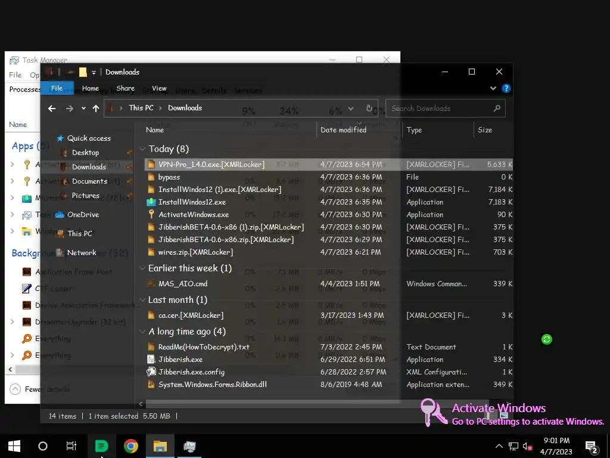Expand the address bar history dropdown
Image resolution: width=610 pixels, height=458 pixels.
point(351,109)
